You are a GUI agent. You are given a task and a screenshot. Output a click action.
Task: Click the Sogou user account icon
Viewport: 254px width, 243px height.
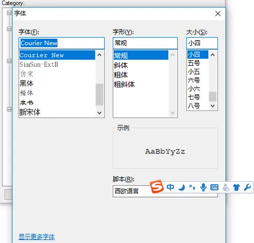click(226, 187)
